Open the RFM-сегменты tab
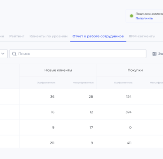 (x=142, y=36)
